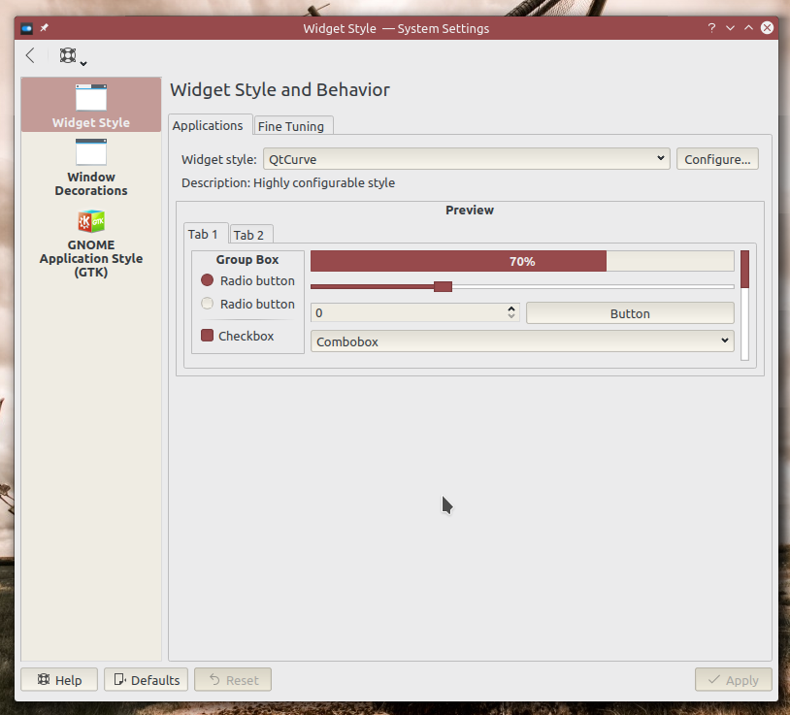
Task: Click the window menu icon in title bar
Action: (x=27, y=28)
